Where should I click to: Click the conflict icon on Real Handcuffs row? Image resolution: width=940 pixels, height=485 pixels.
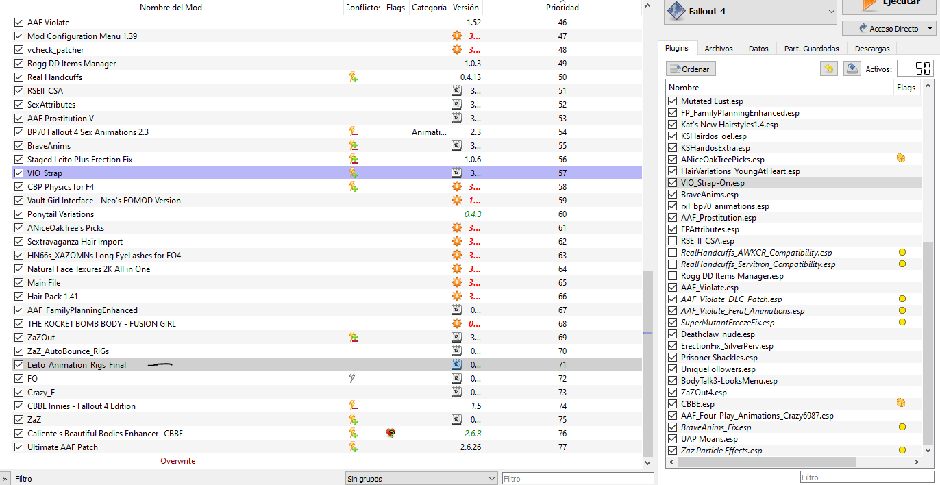(x=353, y=77)
